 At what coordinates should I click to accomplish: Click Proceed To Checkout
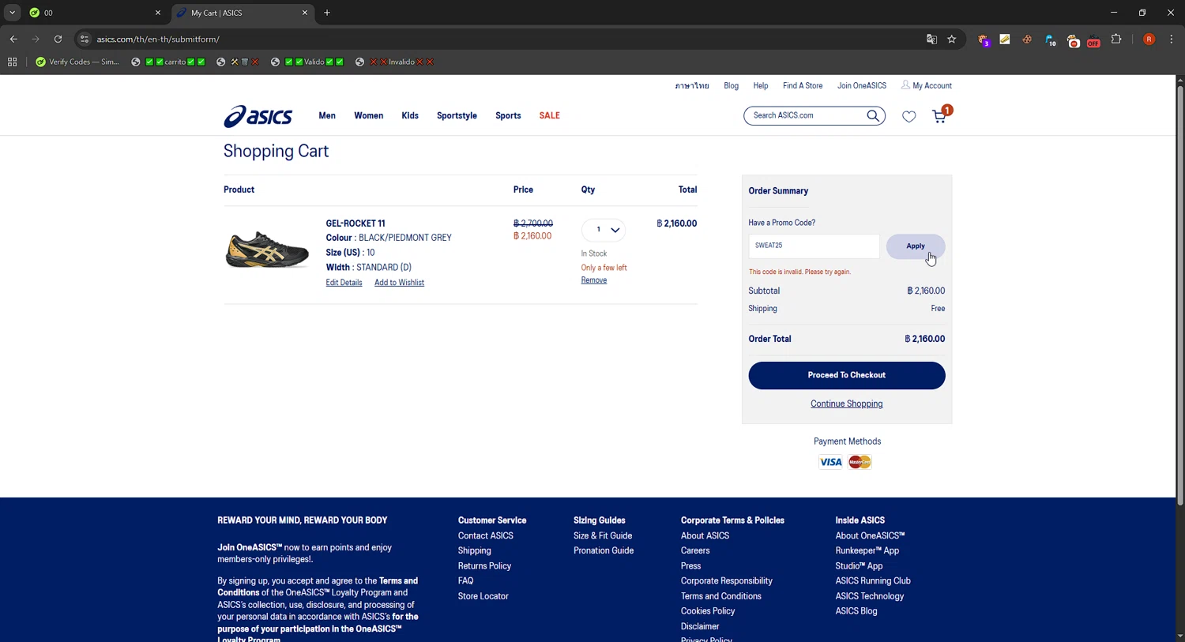coord(847,376)
